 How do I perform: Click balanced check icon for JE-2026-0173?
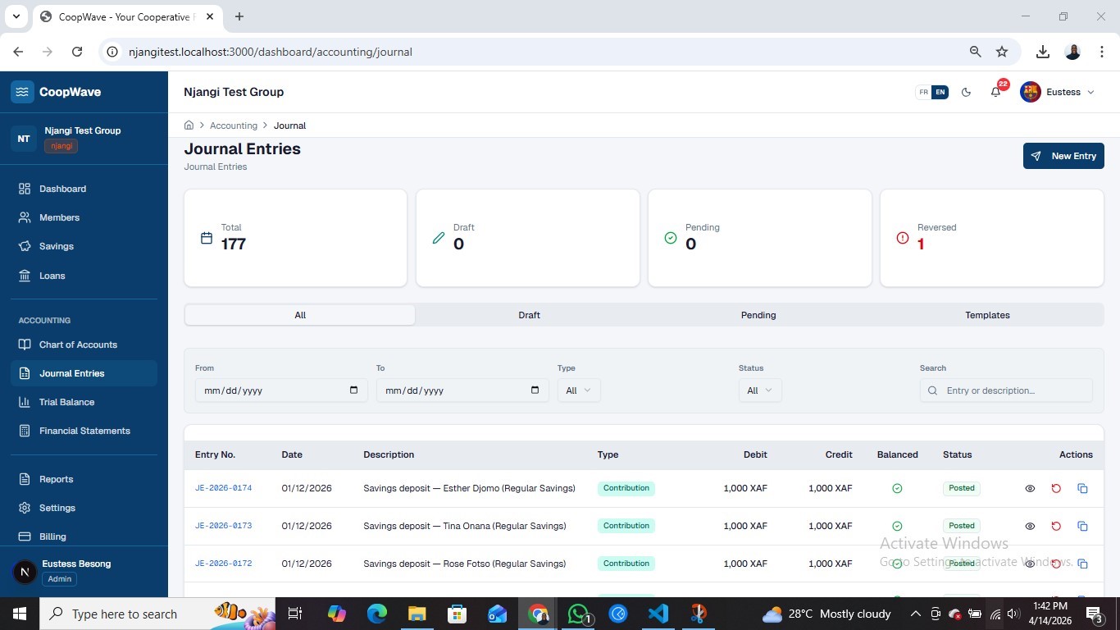(x=897, y=526)
